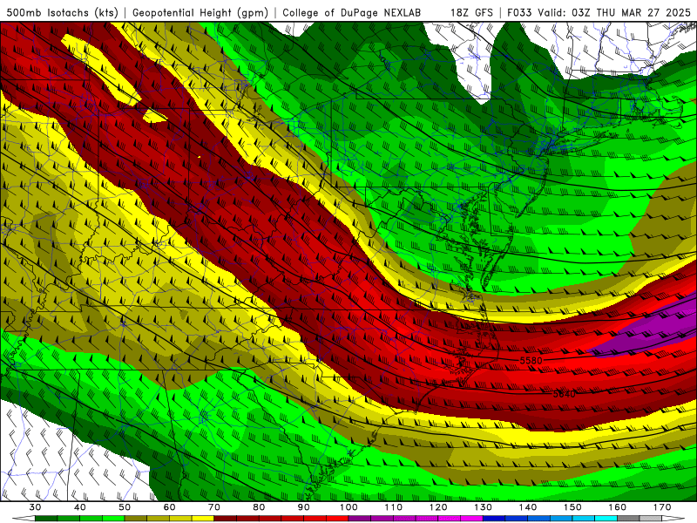Select the darkest green swatch at 30

coord(46,519)
